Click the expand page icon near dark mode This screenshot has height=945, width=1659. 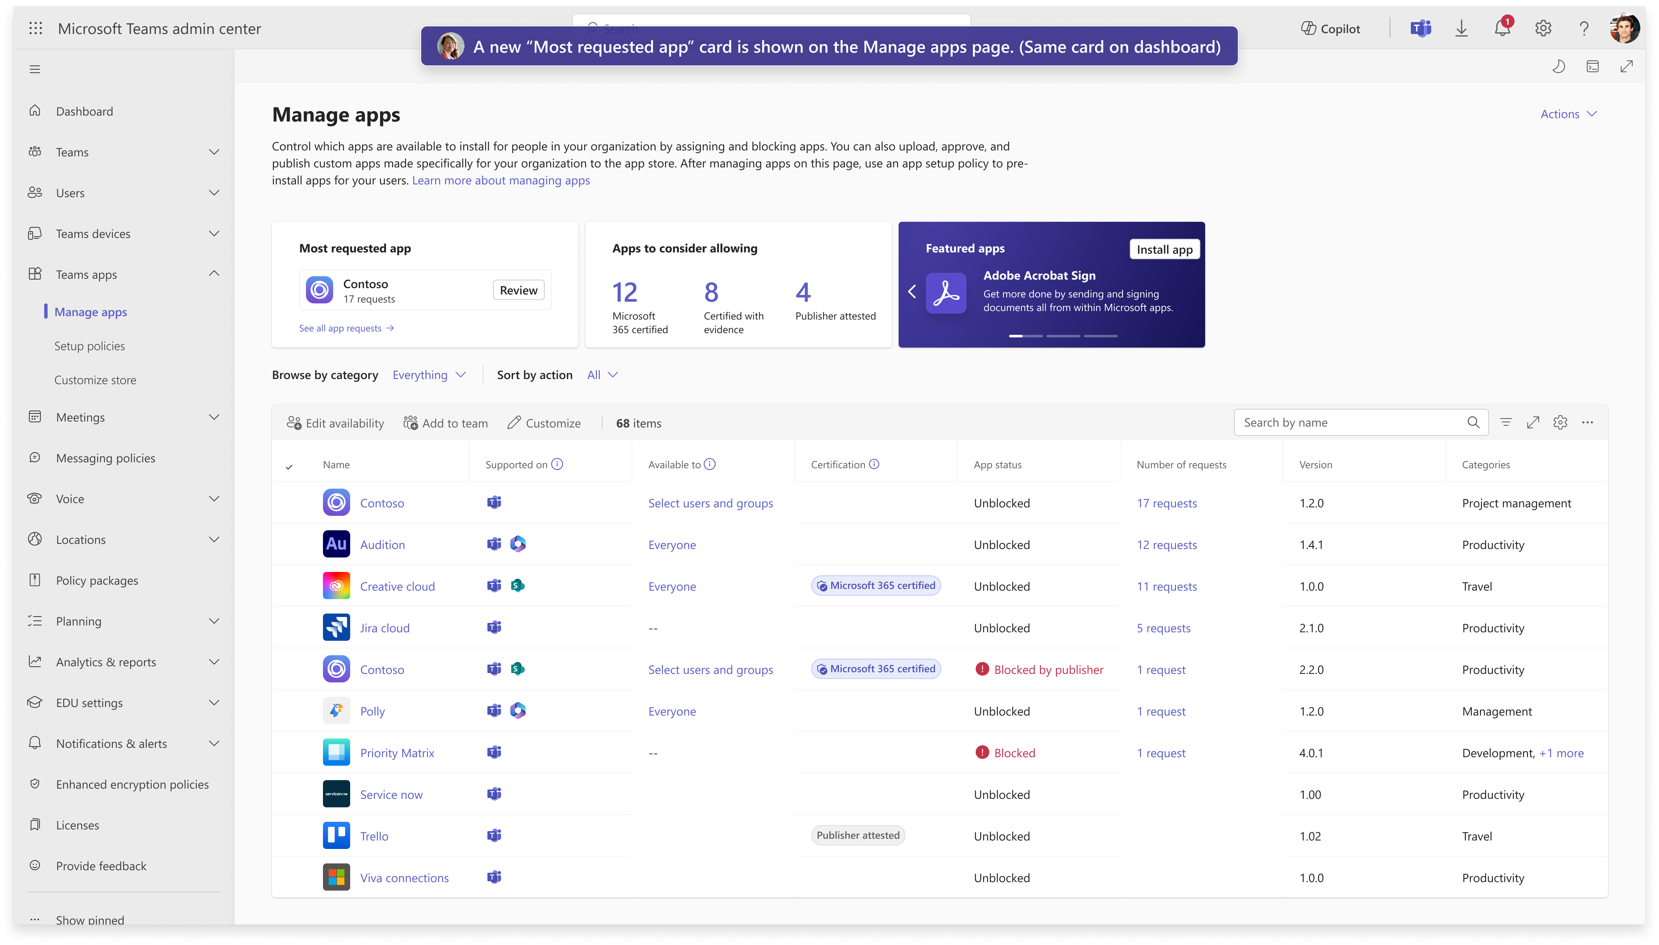(1626, 67)
